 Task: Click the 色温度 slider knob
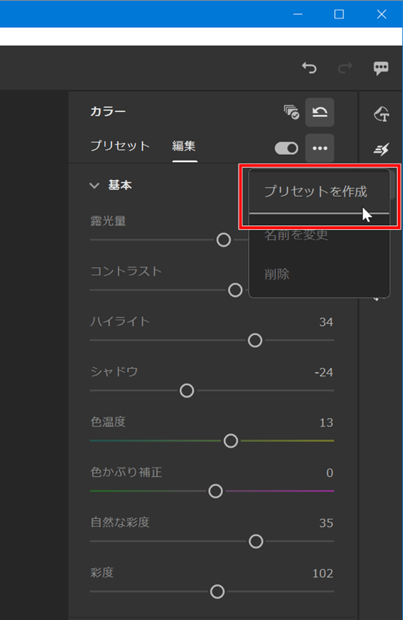231,441
